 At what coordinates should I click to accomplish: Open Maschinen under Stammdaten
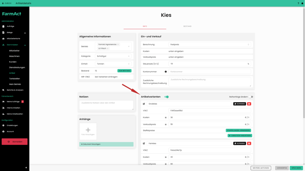pyautogui.click(x=14, y=56)
